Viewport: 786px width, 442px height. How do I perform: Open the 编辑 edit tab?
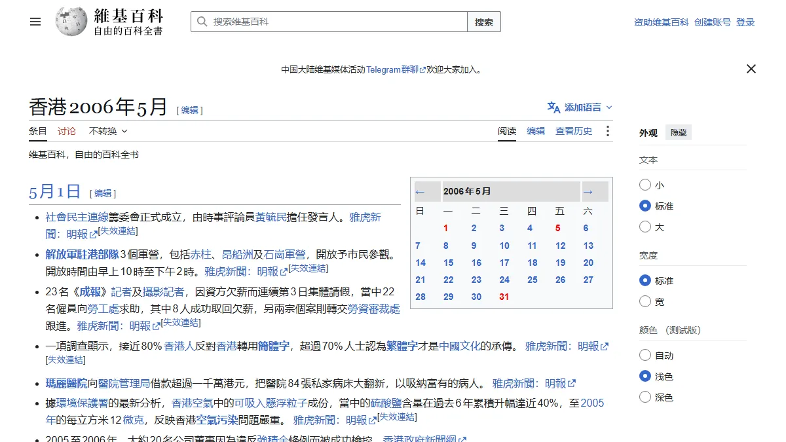click(536, 131)
